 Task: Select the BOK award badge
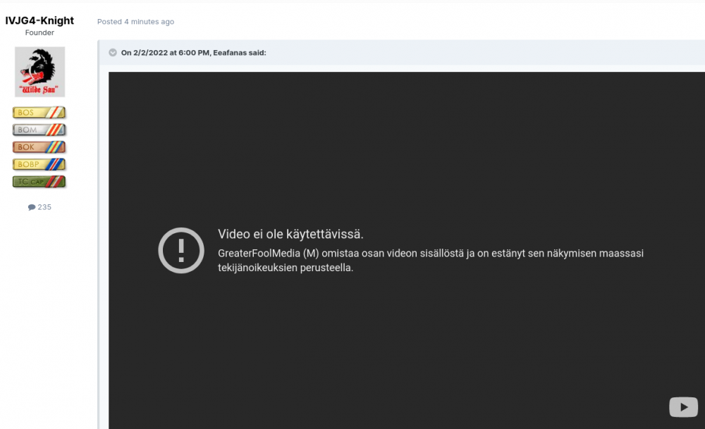39,147
